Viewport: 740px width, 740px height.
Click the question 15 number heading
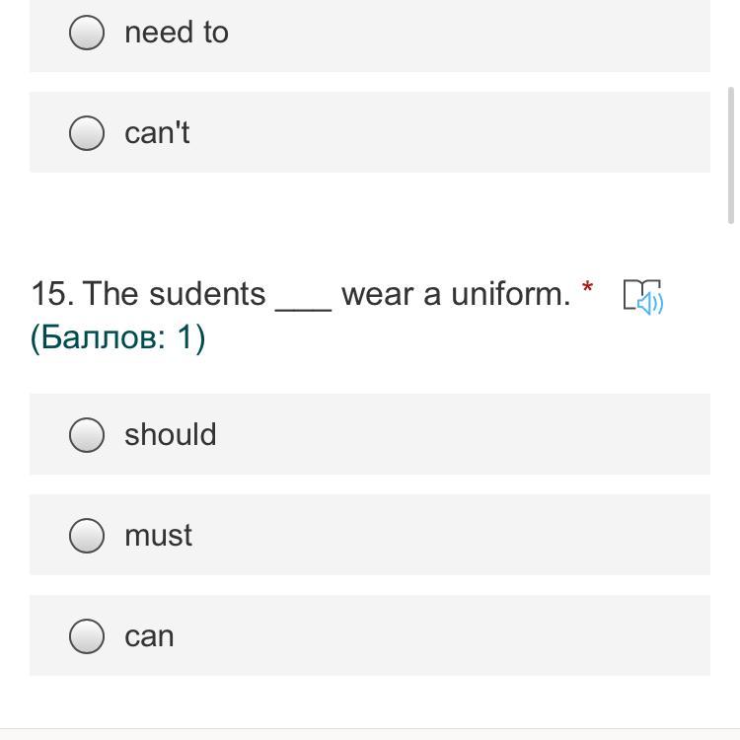point(51,294)
